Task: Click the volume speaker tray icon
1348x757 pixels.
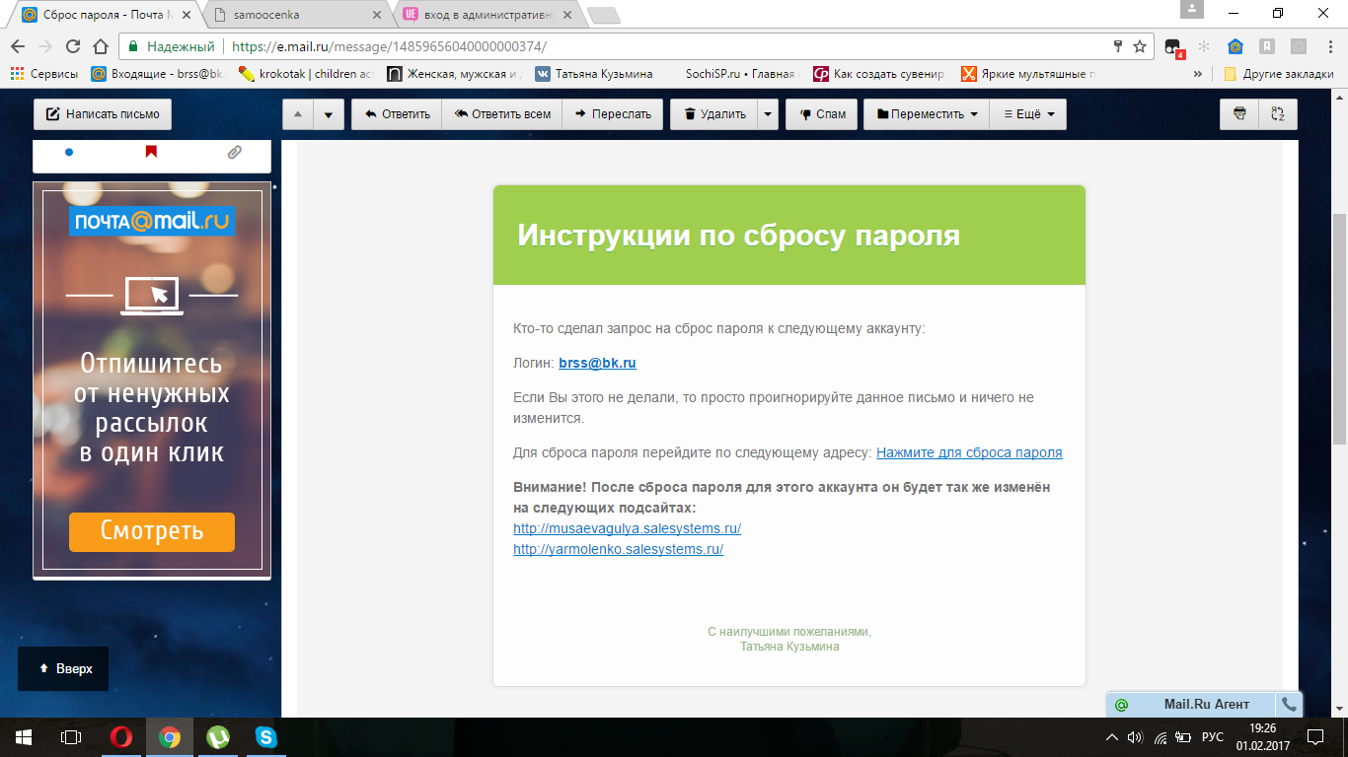Action: [1135, 736]
